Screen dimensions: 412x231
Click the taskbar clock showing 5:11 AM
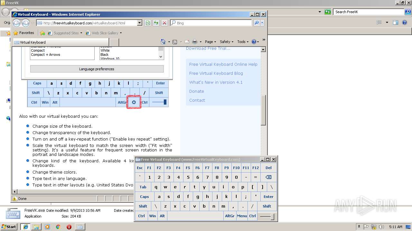coord(396,227)
